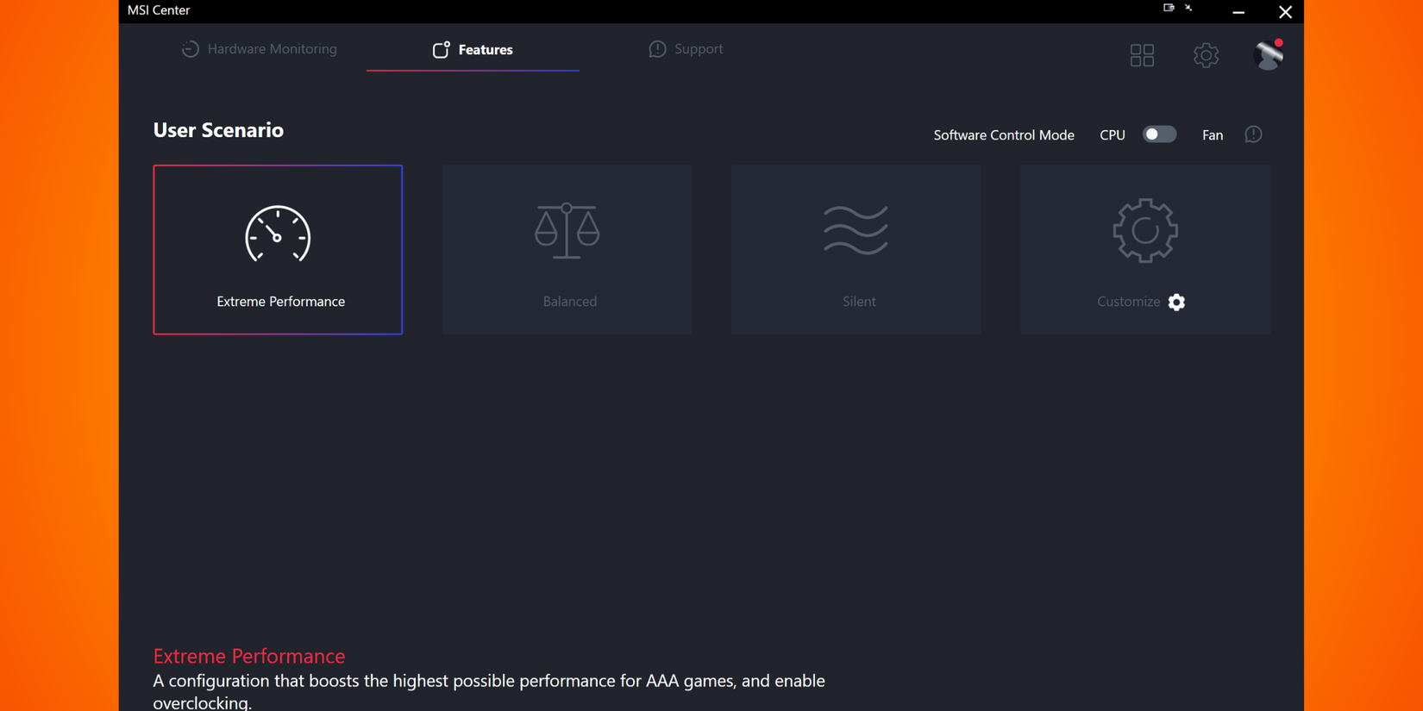Viewport: 1423px width, 711px height.
Task: Open the feature sets grid icon
Action: coord(1142,55)
